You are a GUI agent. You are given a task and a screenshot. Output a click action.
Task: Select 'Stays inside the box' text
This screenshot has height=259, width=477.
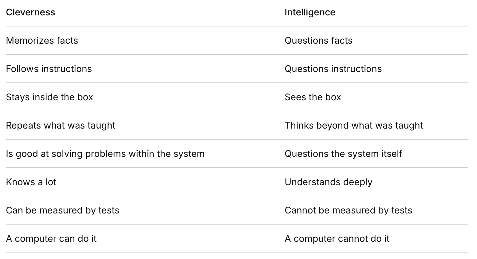click(x=49, y=97)
